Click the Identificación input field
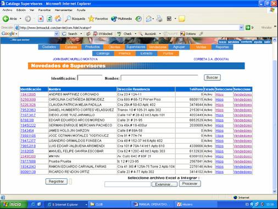278x209 pixels. pos(90,78)
